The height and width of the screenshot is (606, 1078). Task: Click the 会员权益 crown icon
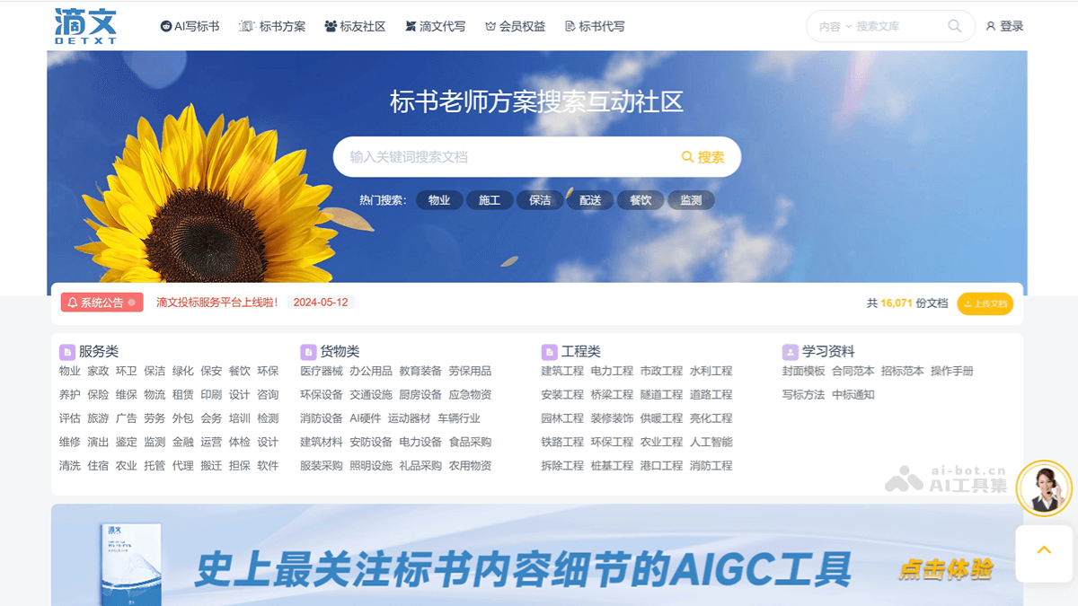(490, 26)
